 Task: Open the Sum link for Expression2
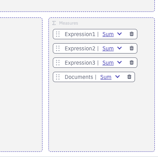[108, 48]
